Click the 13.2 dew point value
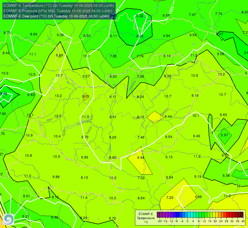 (x=58, y=96)
